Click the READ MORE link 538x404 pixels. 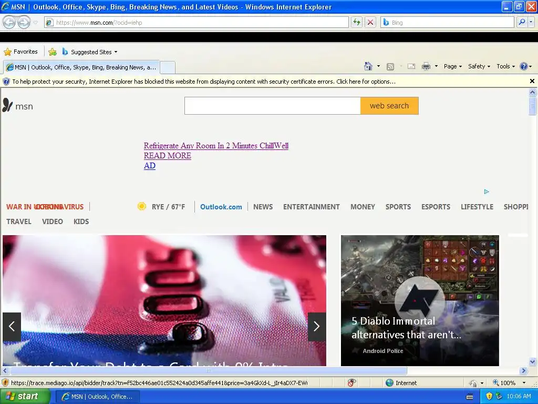[x=168, y=156]
